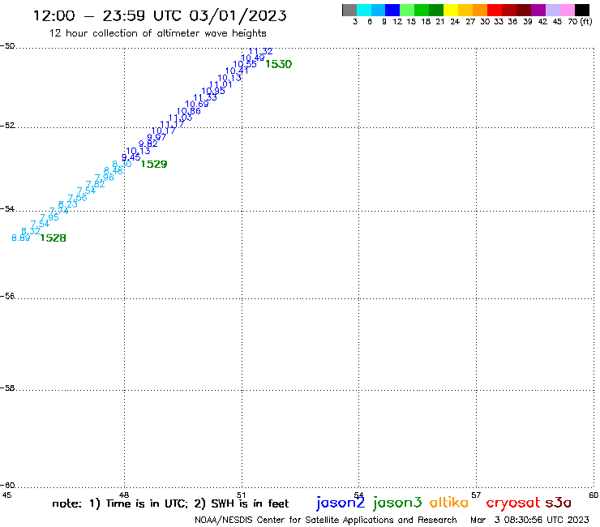Screen dimensions: 600x527
Task: Click the note about UTC time and SWH feet
Action: [x=170, y=503]
